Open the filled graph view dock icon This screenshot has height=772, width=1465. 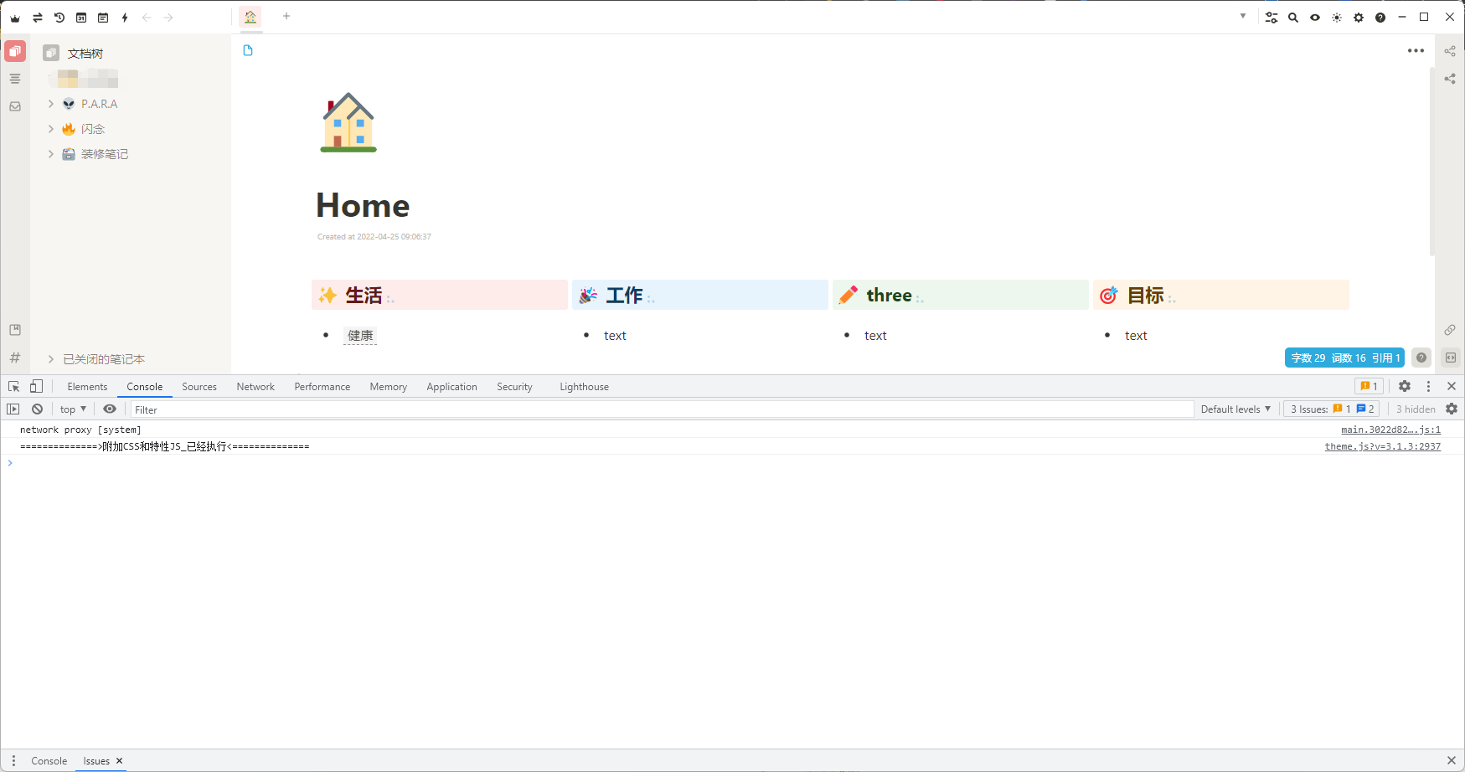(x=1450, y=79)
